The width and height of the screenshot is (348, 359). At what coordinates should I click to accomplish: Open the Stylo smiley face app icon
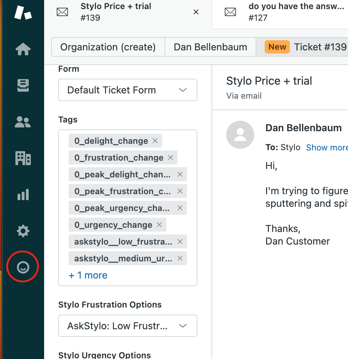23,267
